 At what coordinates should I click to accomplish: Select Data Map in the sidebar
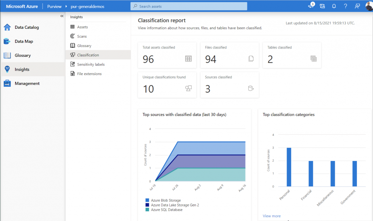(x=22, y=41)
